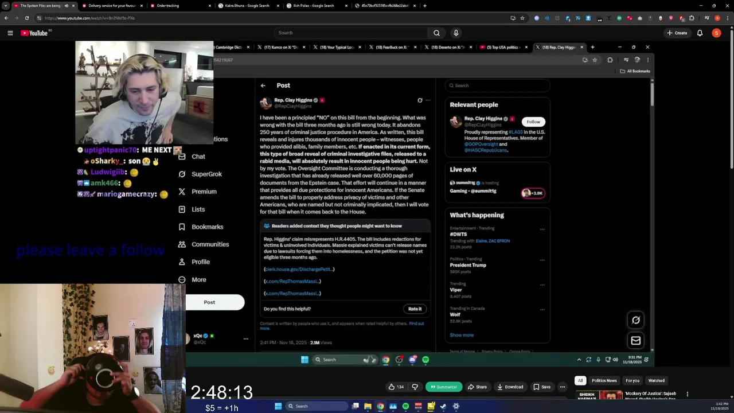Screen dimensions: 734x413
Task: Open the @GOPOversight mention link
Action: click(481, 144)
